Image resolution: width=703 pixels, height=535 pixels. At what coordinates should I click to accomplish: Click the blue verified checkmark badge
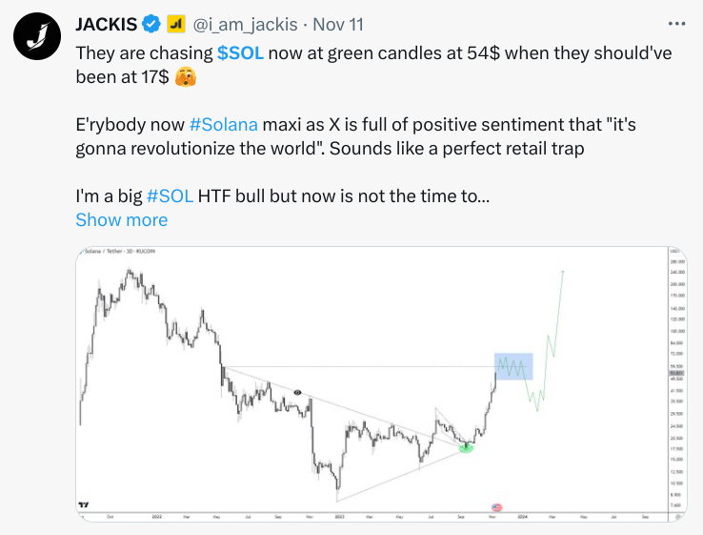tap(151, 23)
